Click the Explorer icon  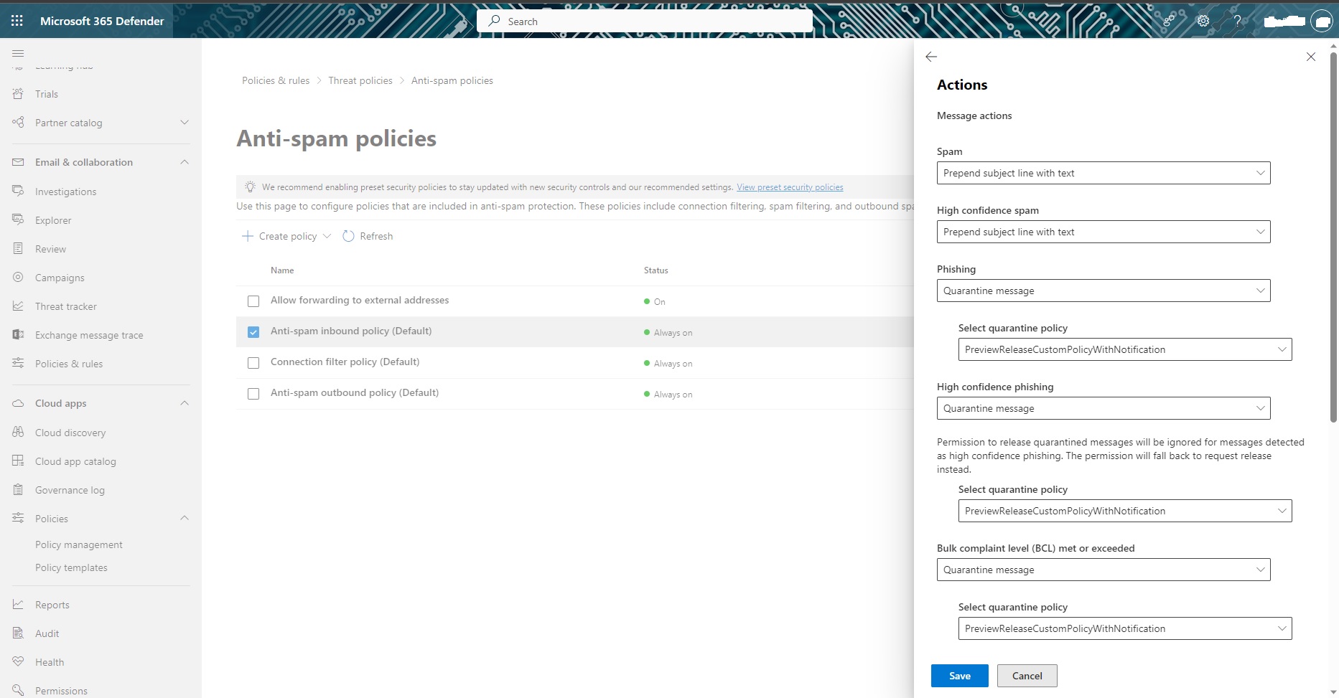coord(18,220)
